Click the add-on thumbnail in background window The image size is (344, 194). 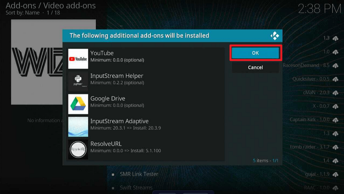[x=37, y=62]
